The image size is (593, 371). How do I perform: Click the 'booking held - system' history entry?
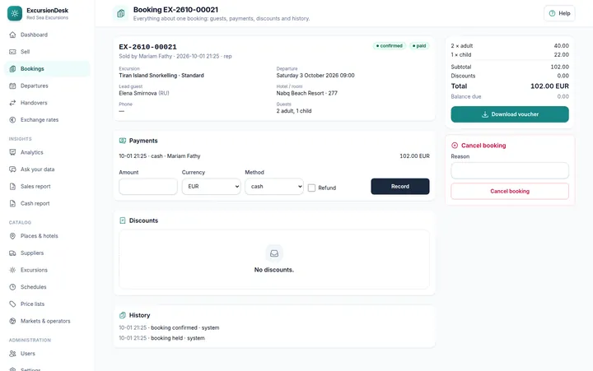[162, 338]
